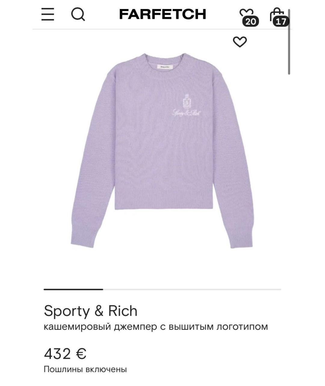The height and width of the screenshot is (386, 325).
Task: Open the Sporty & Rich brand link
Action: (91, 311)
